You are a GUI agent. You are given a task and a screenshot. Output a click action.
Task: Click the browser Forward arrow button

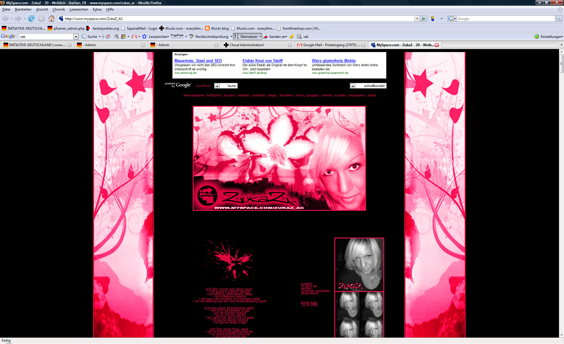[18, 19]
